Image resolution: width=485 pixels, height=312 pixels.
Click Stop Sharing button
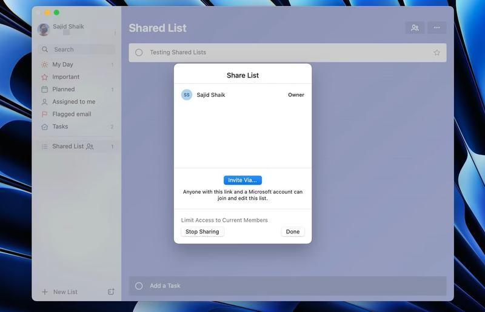202,231
